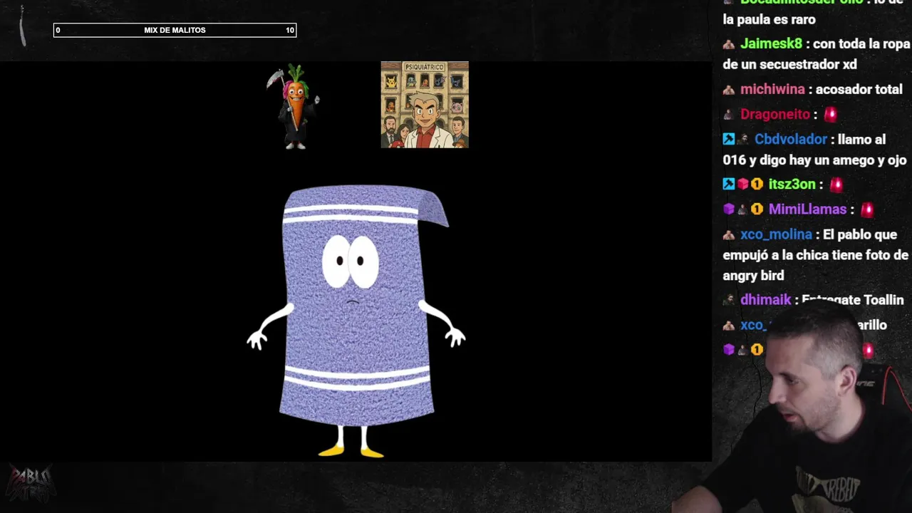The height and width of the screenshot is (513, 912).
Task: Click the siren emote after Dragoneito
Action: point(830,115)
